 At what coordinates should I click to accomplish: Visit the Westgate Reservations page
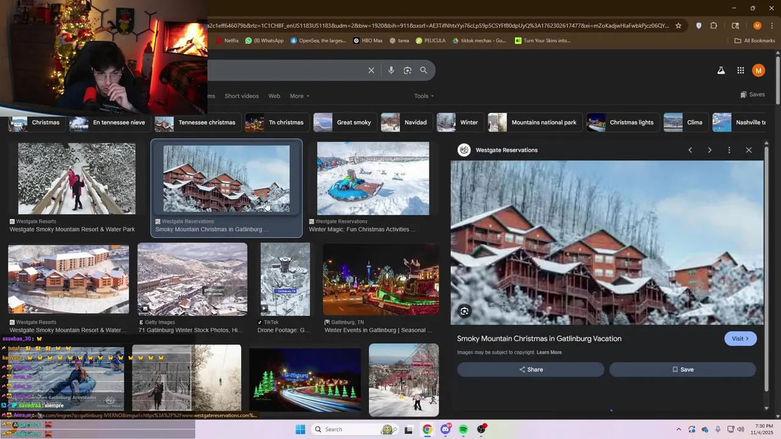[740, 339]
